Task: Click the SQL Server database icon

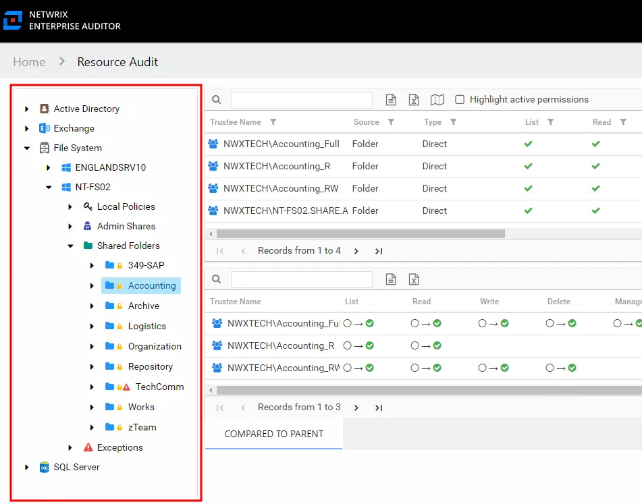Action: pos(45,467)
